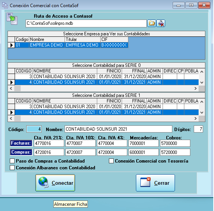Viewport: 214px width, 211px height.
Task: Click the CIF cell B-XXXXXXXX
Action: point(114,45)
